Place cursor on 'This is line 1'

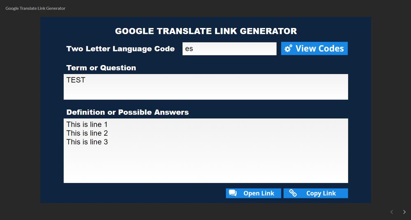click(87, 124)
